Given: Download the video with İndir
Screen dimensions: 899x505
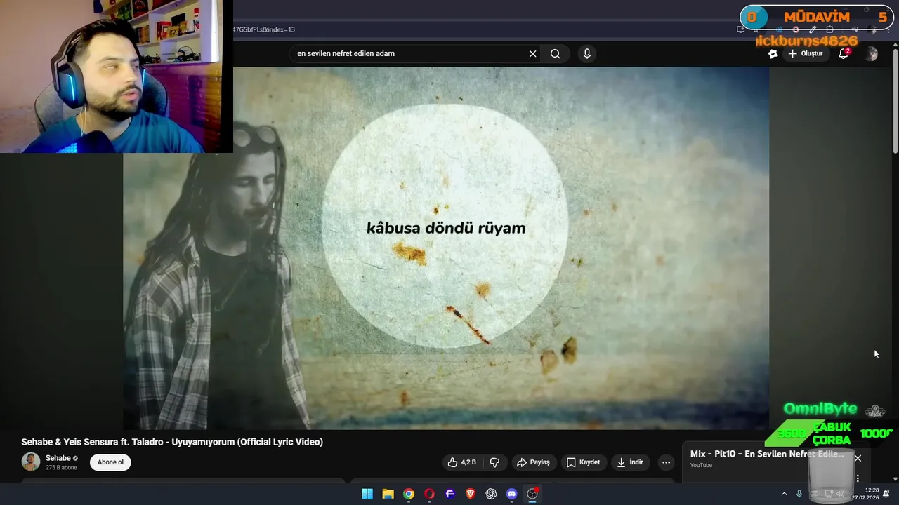Looking at the screenshot, I should pyautogui.click(x=630, y=462).
